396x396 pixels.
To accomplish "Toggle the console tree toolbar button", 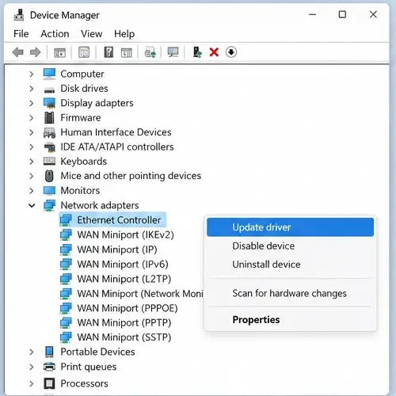I will click(59, 52).
